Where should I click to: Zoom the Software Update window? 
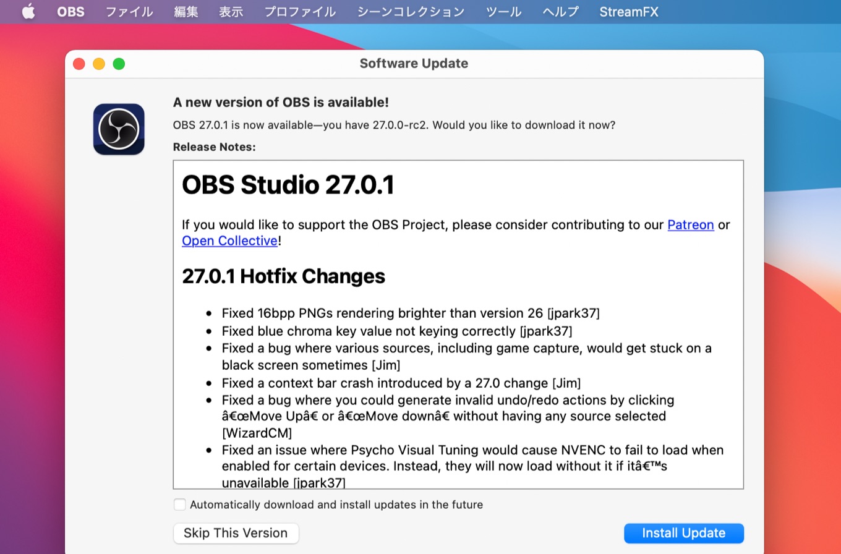pos(119,64)
